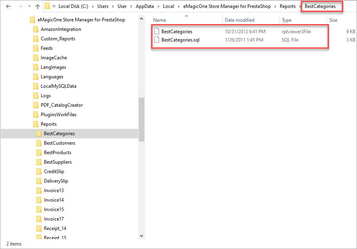Click the Reports folder icon in the tree
The width and height of the screenshot is (357, 249).
pyautogui.click(x=36, y=124)
